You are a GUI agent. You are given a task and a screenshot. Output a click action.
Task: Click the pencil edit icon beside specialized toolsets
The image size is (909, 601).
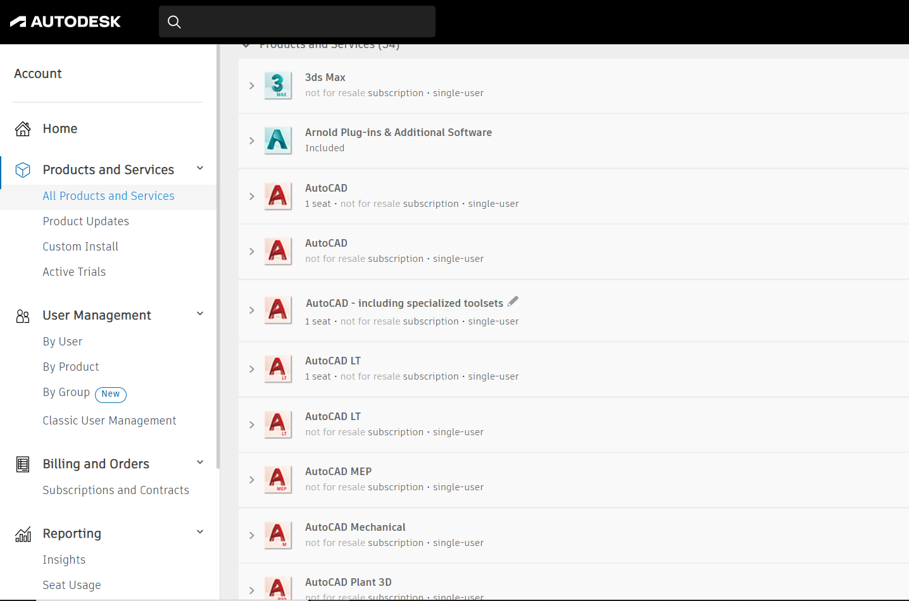click(x=513, y=302)
